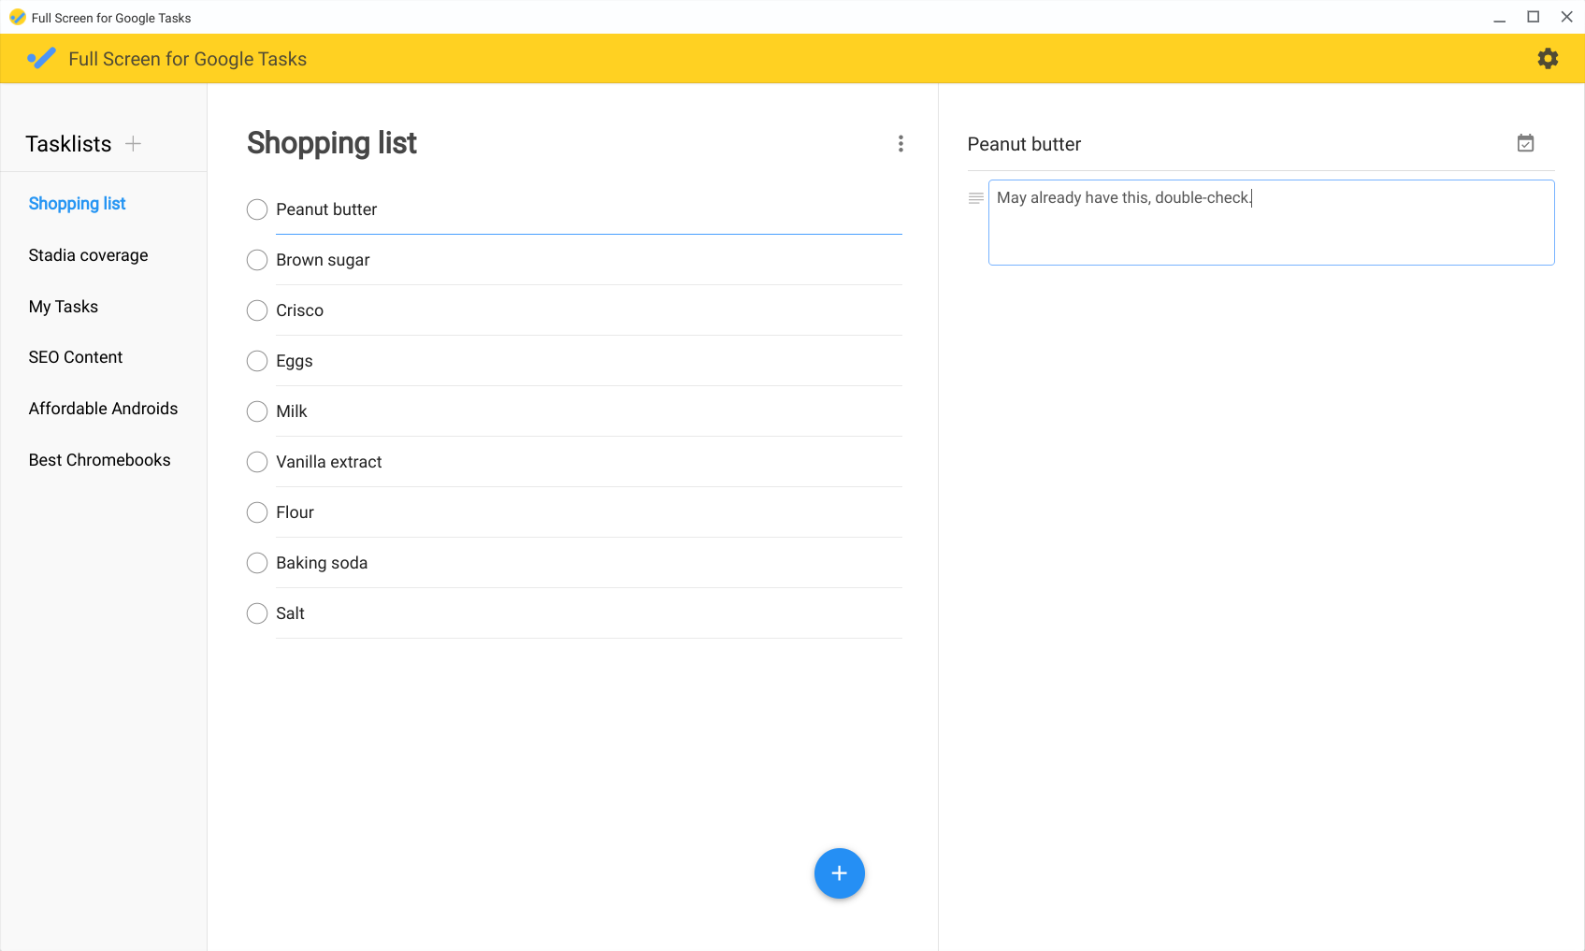Select the SEO Content tasklist
Screen dimensions: 1585x951
[76, 357]
